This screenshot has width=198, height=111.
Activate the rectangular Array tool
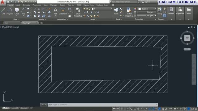coord(43,16)
